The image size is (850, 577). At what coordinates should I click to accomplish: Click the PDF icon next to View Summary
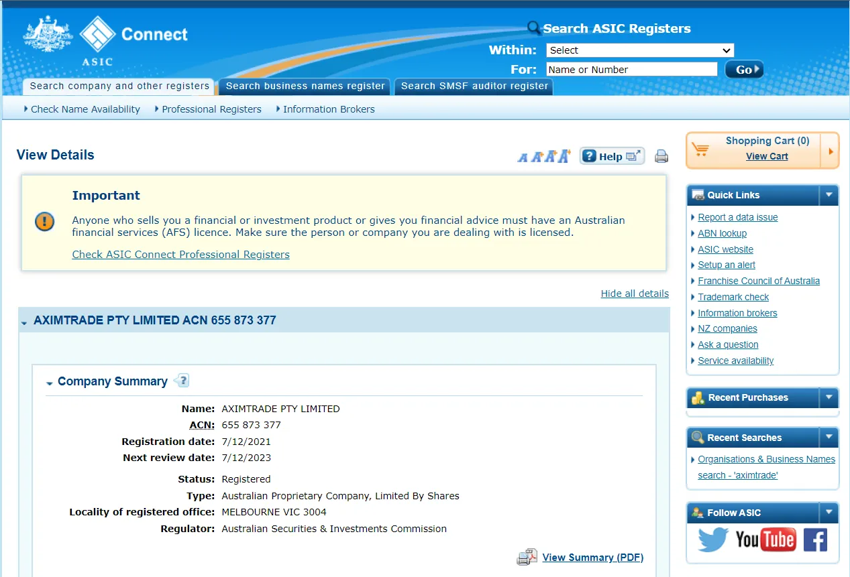527,557
